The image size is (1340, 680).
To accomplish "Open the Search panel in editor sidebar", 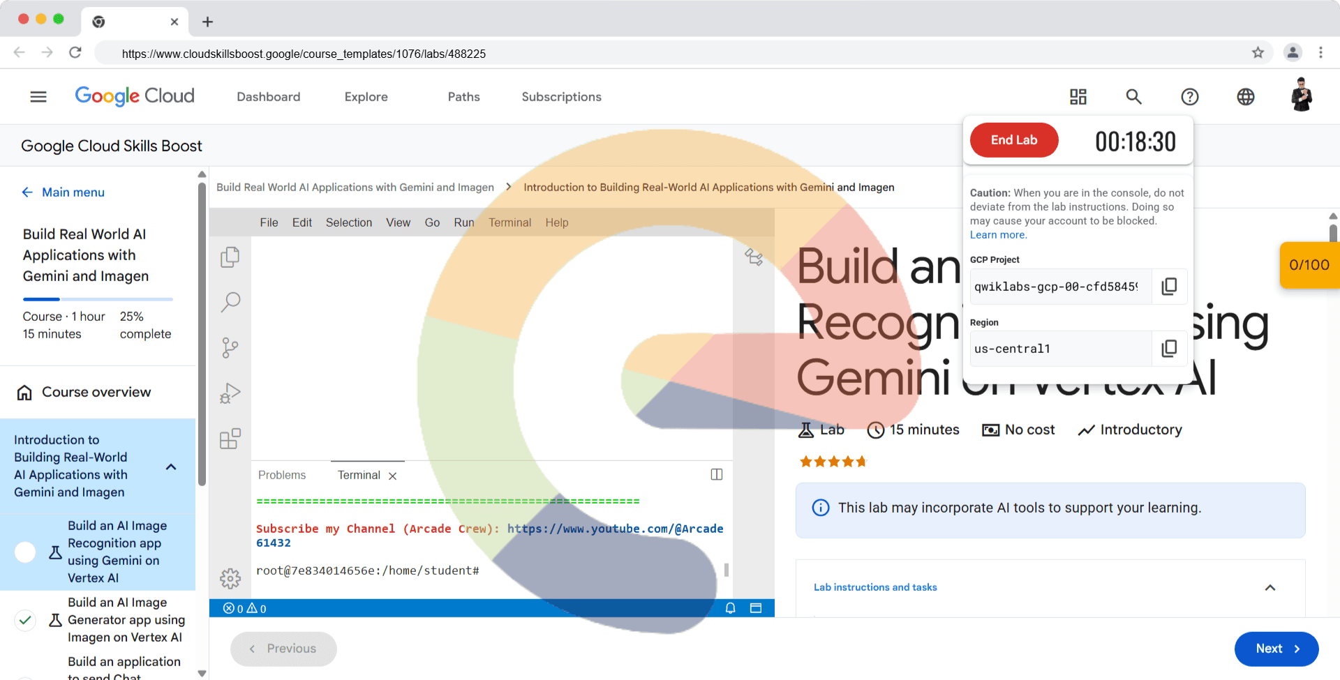I will (x=230, y=302).
